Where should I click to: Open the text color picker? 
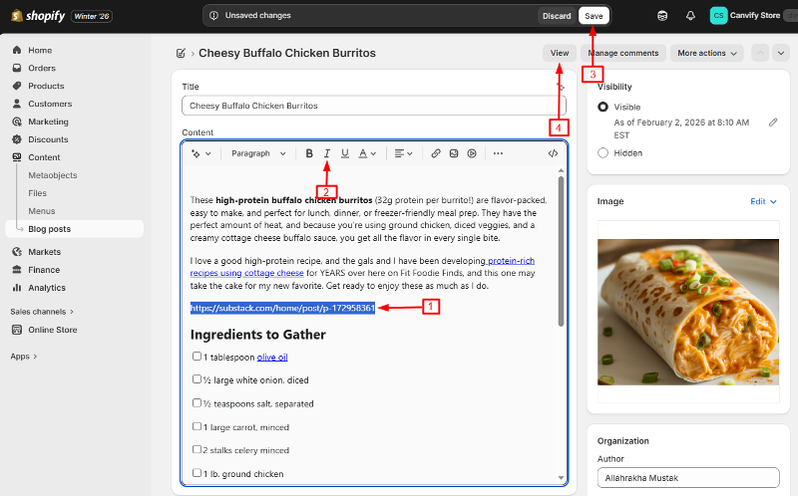point(367,153)
